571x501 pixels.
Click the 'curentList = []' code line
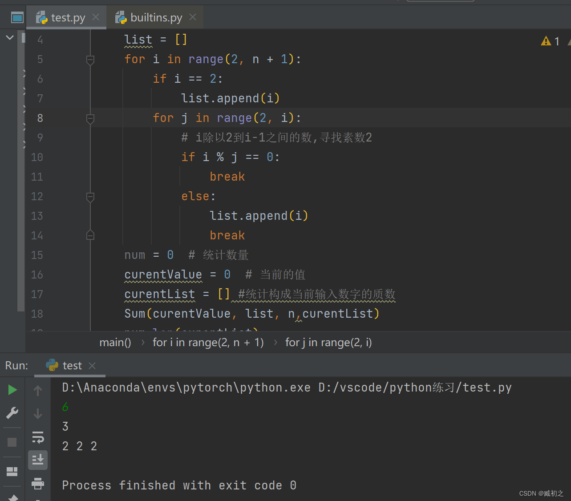(177, 294)
